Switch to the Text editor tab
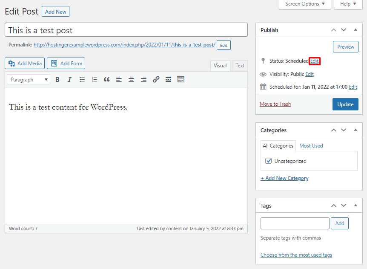Screen dimensions: 367x269 tap(239, 66)
